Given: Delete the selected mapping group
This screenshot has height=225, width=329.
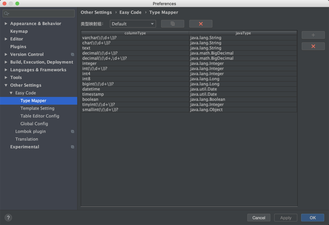Looking at the screenshot, I should (x=201, y=24).
